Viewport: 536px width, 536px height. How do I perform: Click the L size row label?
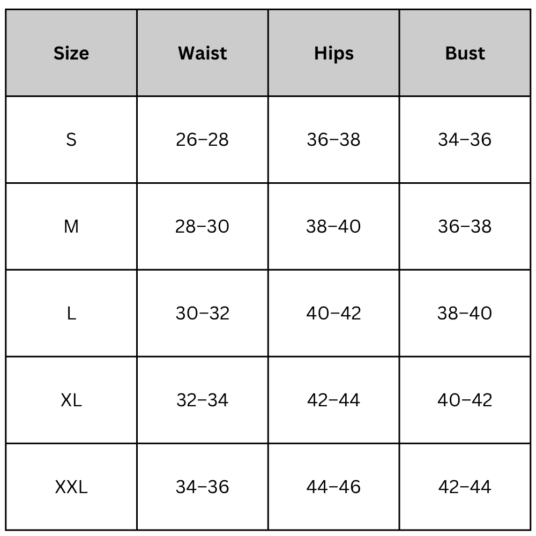click(71, 314)
